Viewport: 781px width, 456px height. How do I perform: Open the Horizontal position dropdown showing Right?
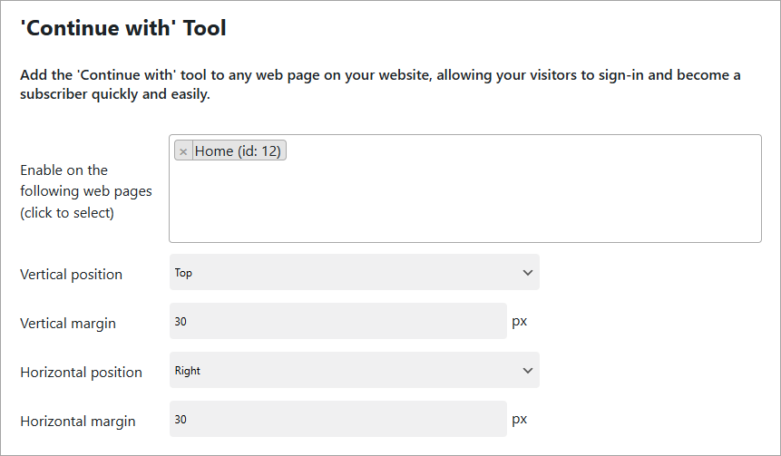(354, 371)
